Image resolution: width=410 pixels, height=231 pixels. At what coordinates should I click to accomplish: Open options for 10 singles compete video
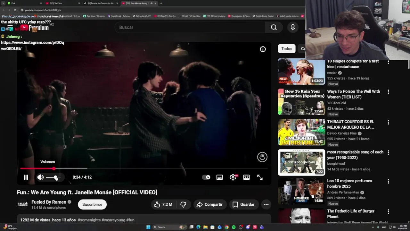click(x=388, y=62)
